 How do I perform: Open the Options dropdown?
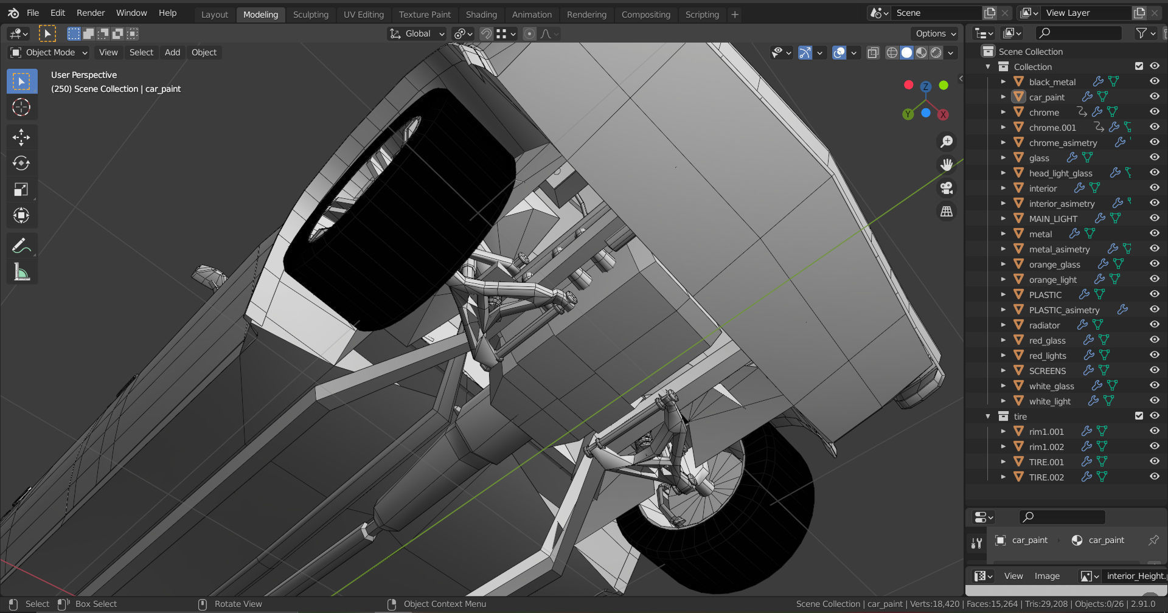(936, 33)
